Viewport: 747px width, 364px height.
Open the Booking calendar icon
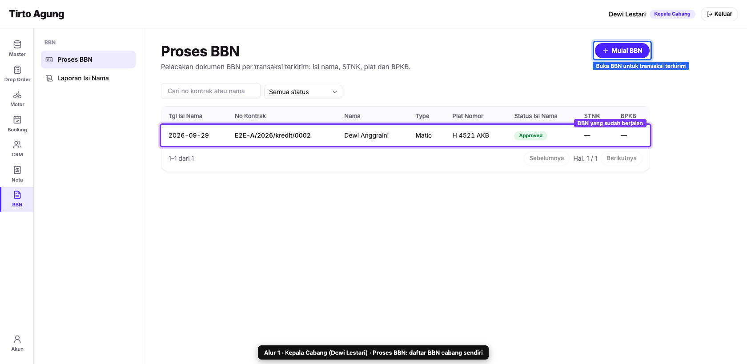[17, 120]
